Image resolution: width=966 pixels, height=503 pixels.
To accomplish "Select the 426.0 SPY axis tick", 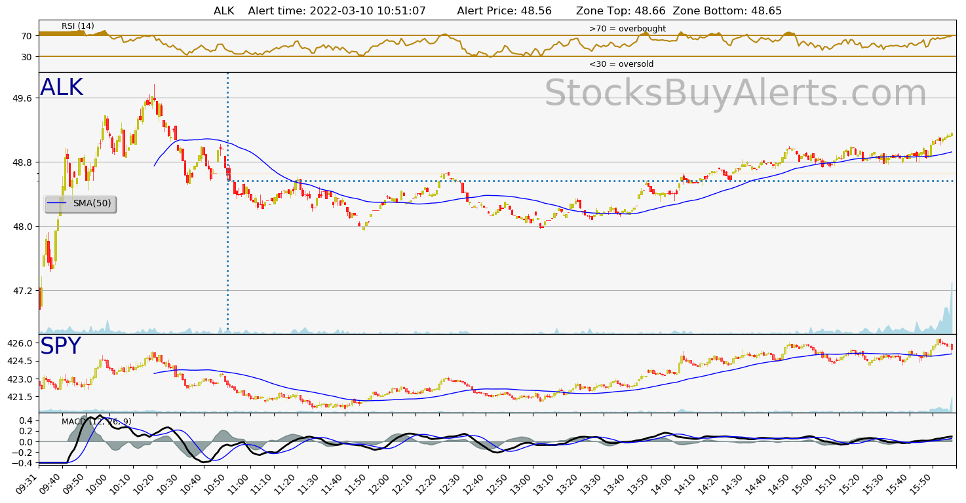I will pyautogui.click(x=18, y=343).
